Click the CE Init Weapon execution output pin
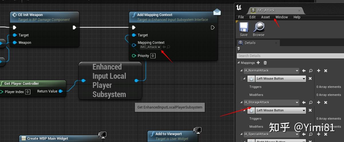 [x=74, y=27]
